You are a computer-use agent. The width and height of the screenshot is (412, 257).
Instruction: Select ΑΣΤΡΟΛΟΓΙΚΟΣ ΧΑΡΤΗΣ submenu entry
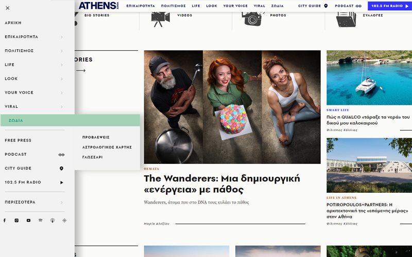pos(107,147)
